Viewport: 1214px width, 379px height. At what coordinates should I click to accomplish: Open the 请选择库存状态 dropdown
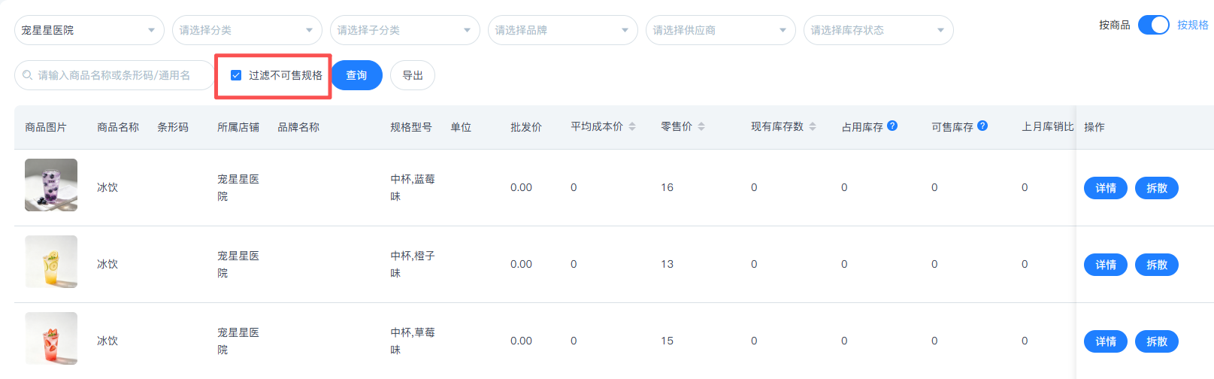tap(879, 30)
